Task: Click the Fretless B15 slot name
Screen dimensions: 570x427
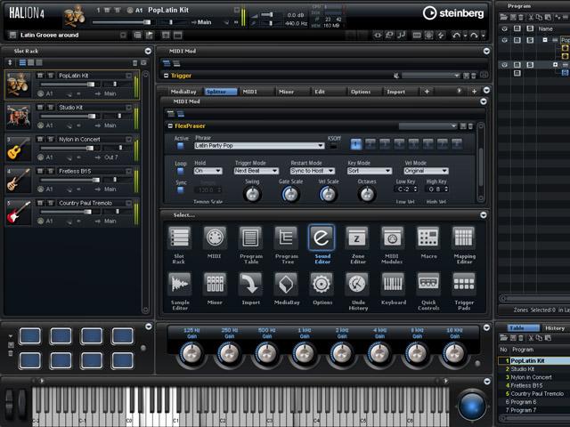Action: [75, 171]
